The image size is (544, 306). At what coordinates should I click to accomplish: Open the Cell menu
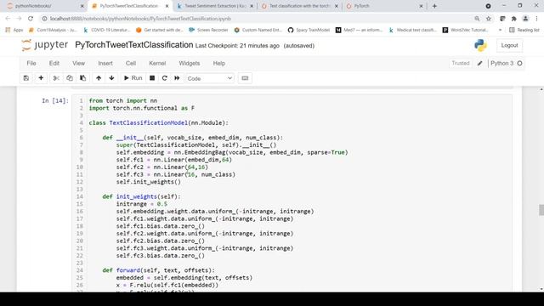130,63
